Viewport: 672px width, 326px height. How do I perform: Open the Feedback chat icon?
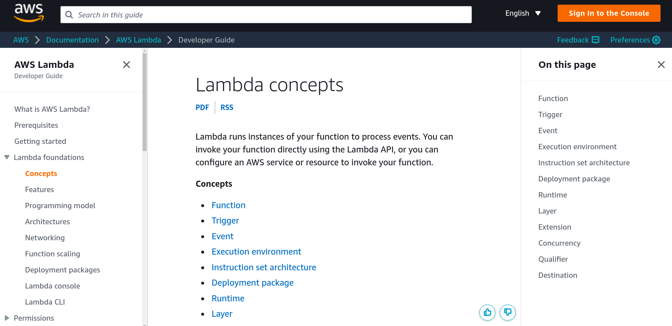tap(596, 40)
